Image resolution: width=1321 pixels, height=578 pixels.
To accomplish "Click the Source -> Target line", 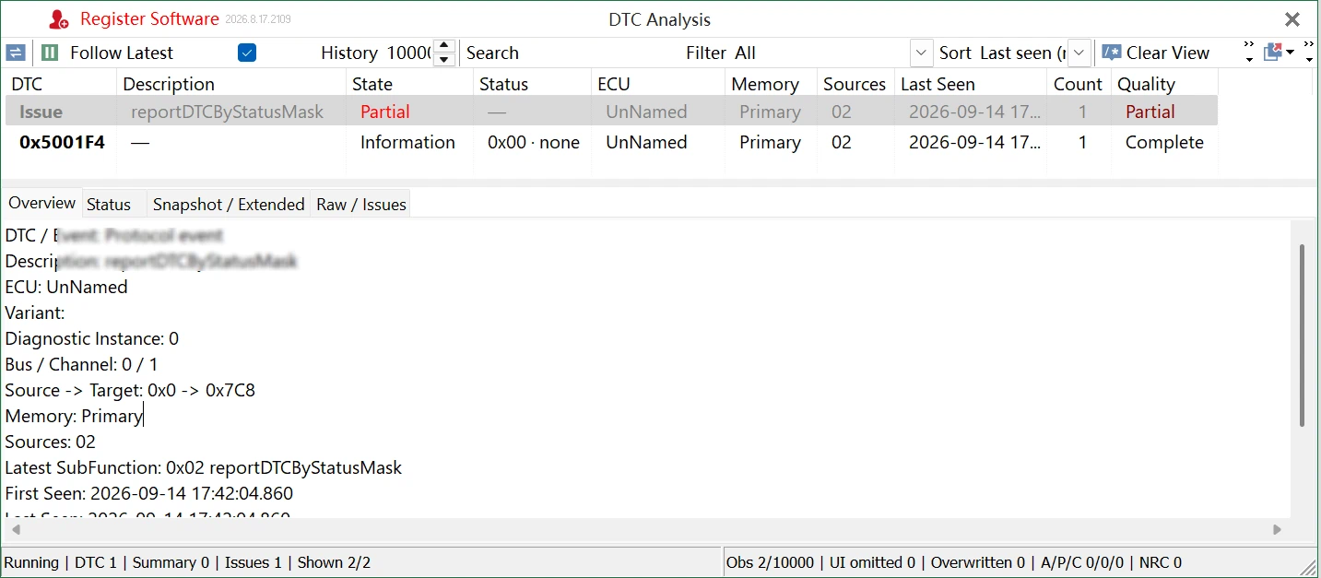I will click(x=130, y=390).
